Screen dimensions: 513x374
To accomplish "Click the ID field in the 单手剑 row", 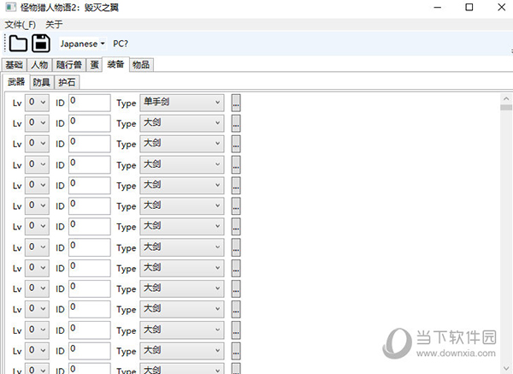I will (89, 103).
